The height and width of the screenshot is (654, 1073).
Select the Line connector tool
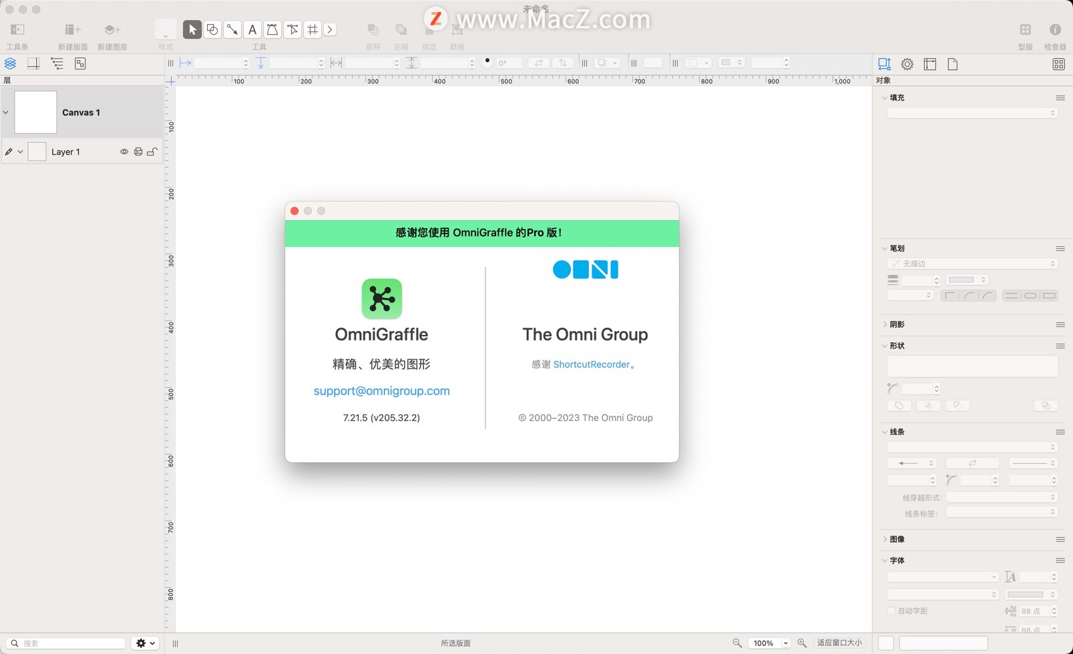click(x=232, y=29)
